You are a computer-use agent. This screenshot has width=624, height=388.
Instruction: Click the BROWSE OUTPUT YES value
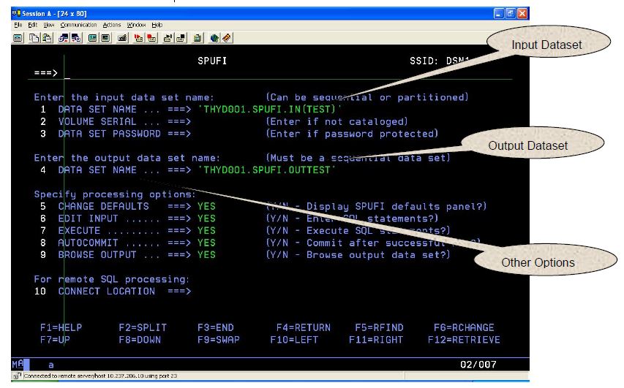206,255
